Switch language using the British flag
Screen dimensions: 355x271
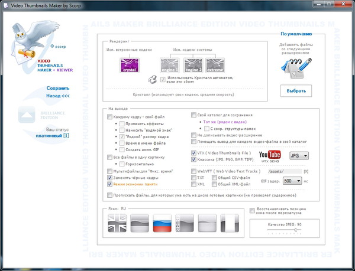click(117, 223)
